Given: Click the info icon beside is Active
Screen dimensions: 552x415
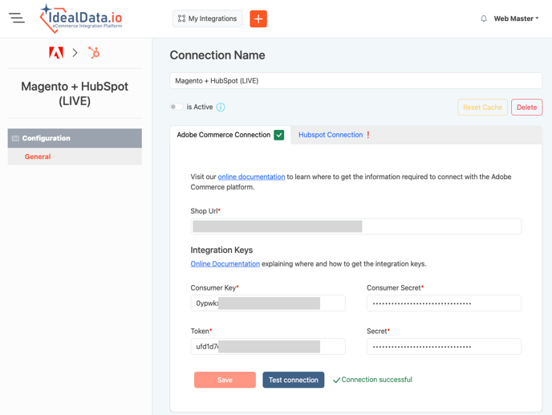Looking at the screenshot, I should point(221,108).
